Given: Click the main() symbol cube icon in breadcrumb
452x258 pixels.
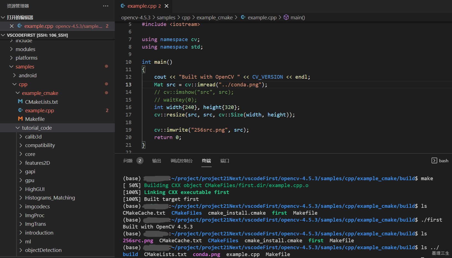Looking at the screenshot, I should pos(286,17).
